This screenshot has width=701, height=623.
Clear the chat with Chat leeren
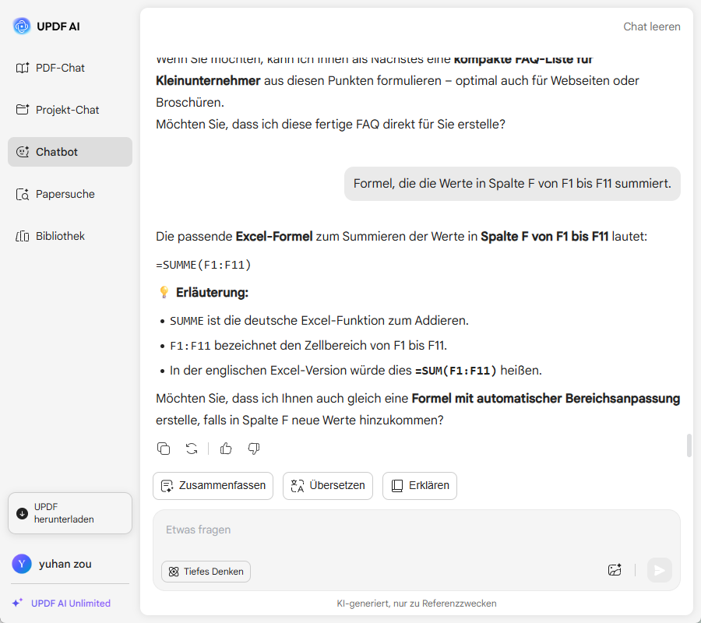651,26
